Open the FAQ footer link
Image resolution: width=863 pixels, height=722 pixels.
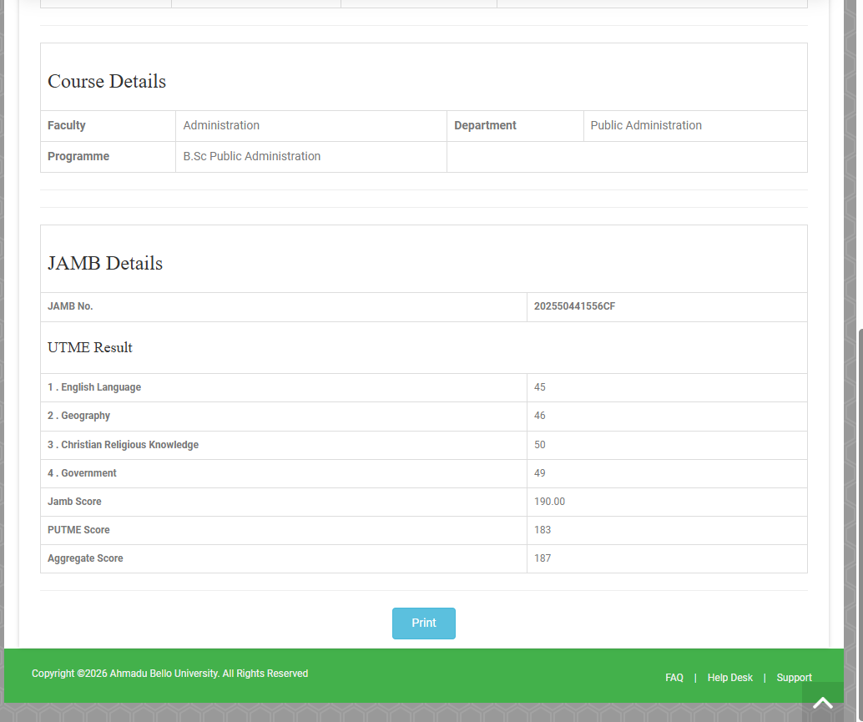tap(674, 678)
